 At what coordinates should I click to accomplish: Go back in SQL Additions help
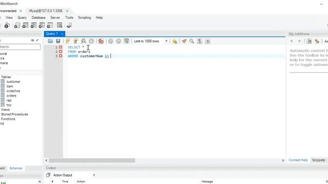click(292, 41)
